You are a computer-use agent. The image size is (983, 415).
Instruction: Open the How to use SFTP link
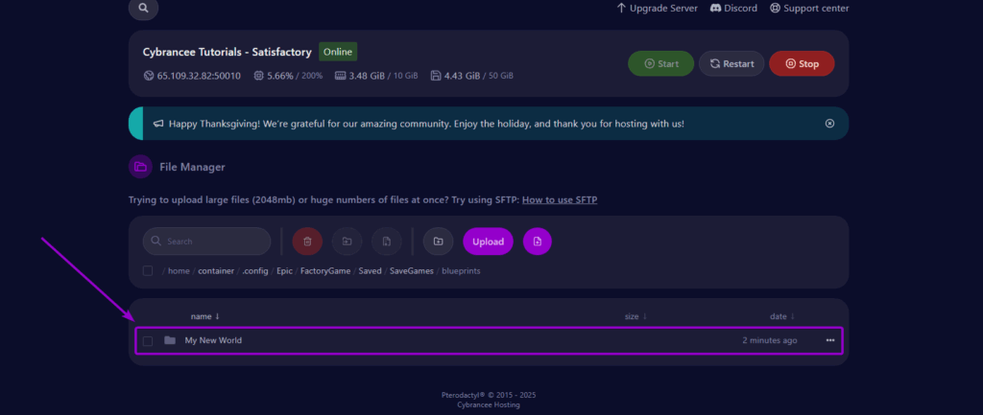tap(560, 199)
